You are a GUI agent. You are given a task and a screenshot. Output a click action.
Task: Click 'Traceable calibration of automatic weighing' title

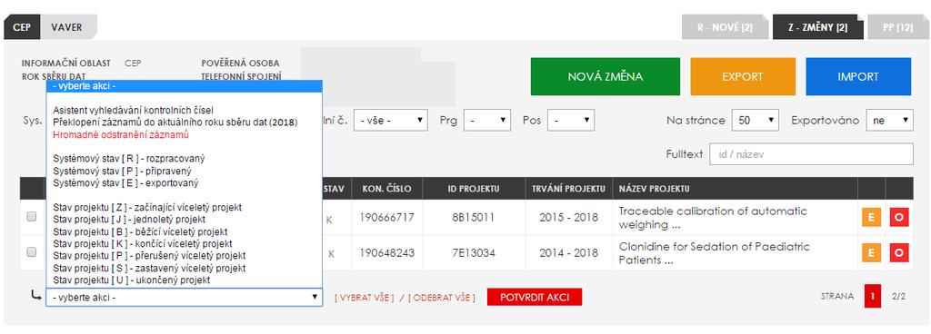tap(713, 218)
